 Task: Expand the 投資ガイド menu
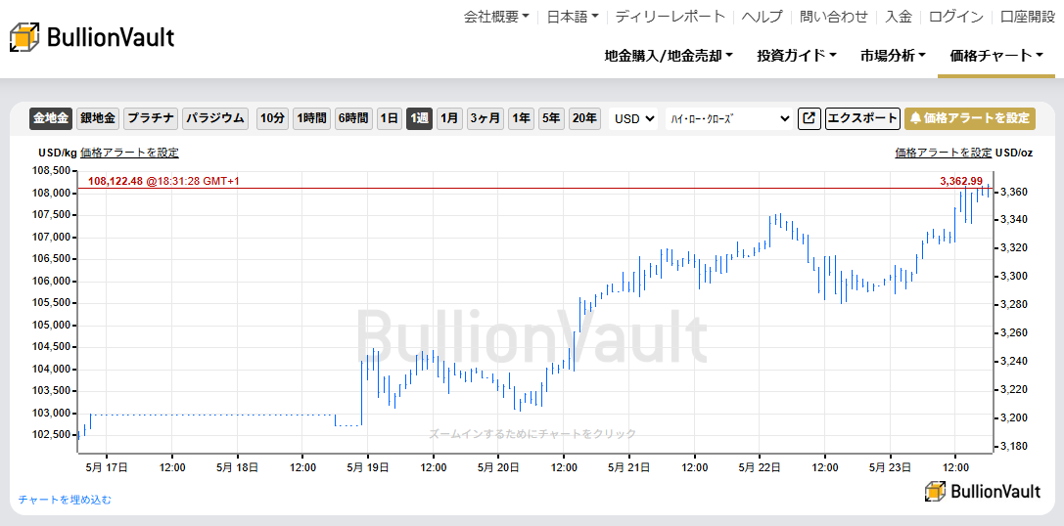point(797,56)
